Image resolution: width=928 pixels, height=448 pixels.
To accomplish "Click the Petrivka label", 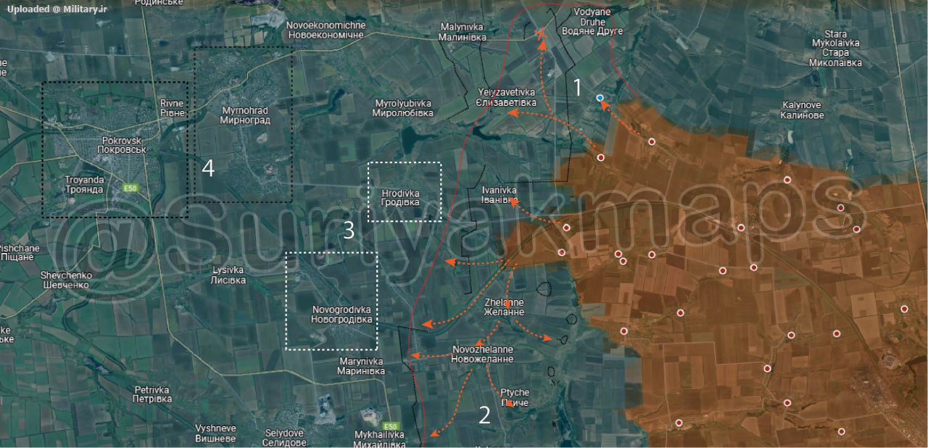I will [152, 394].
